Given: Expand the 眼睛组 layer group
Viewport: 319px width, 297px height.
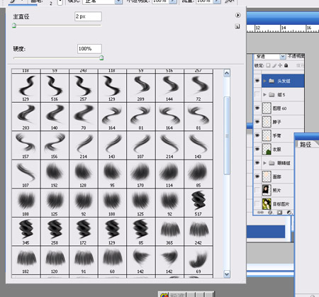Looking at the screenshot, I should click(264, 163).
